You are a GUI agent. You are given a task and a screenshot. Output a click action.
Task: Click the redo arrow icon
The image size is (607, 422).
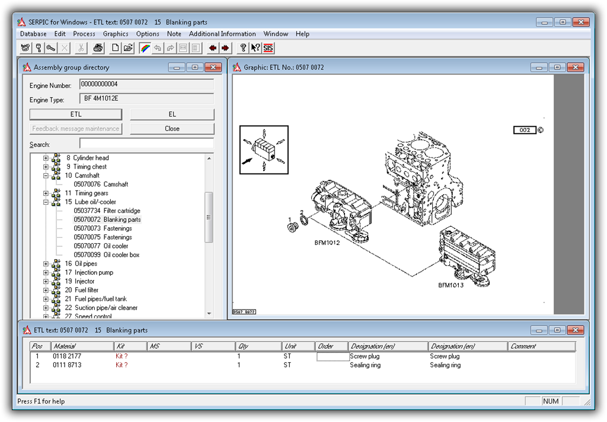(x=170, y=48)
